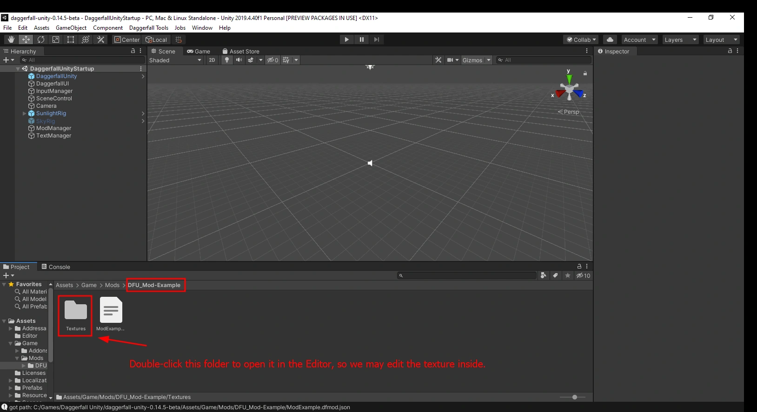Image resolution: width=757 pixels, height=412 pixels.
Task: Open the Layers dropdown
Action: (681, 39)
